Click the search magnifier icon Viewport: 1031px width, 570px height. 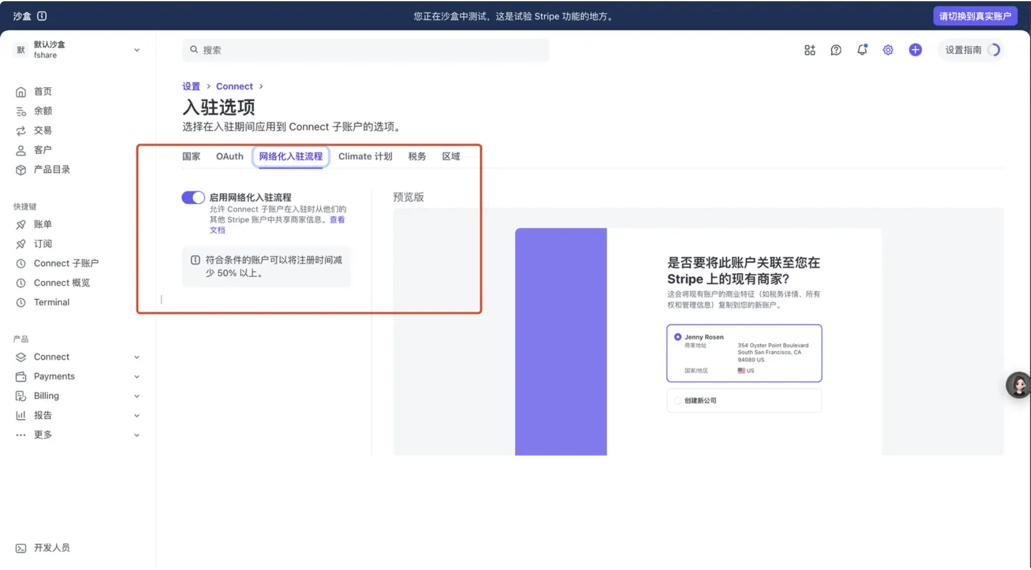194,50
